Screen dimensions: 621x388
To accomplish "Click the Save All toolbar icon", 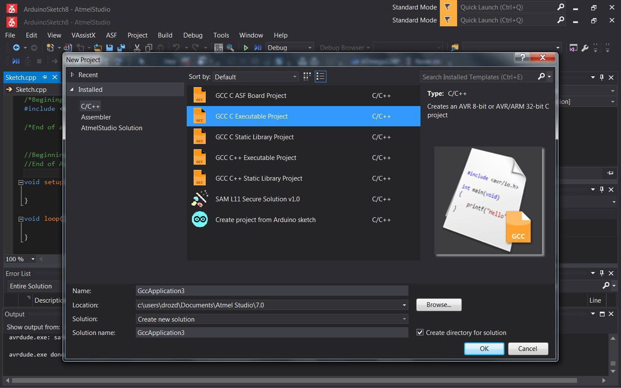I will [x=121, y=47].
